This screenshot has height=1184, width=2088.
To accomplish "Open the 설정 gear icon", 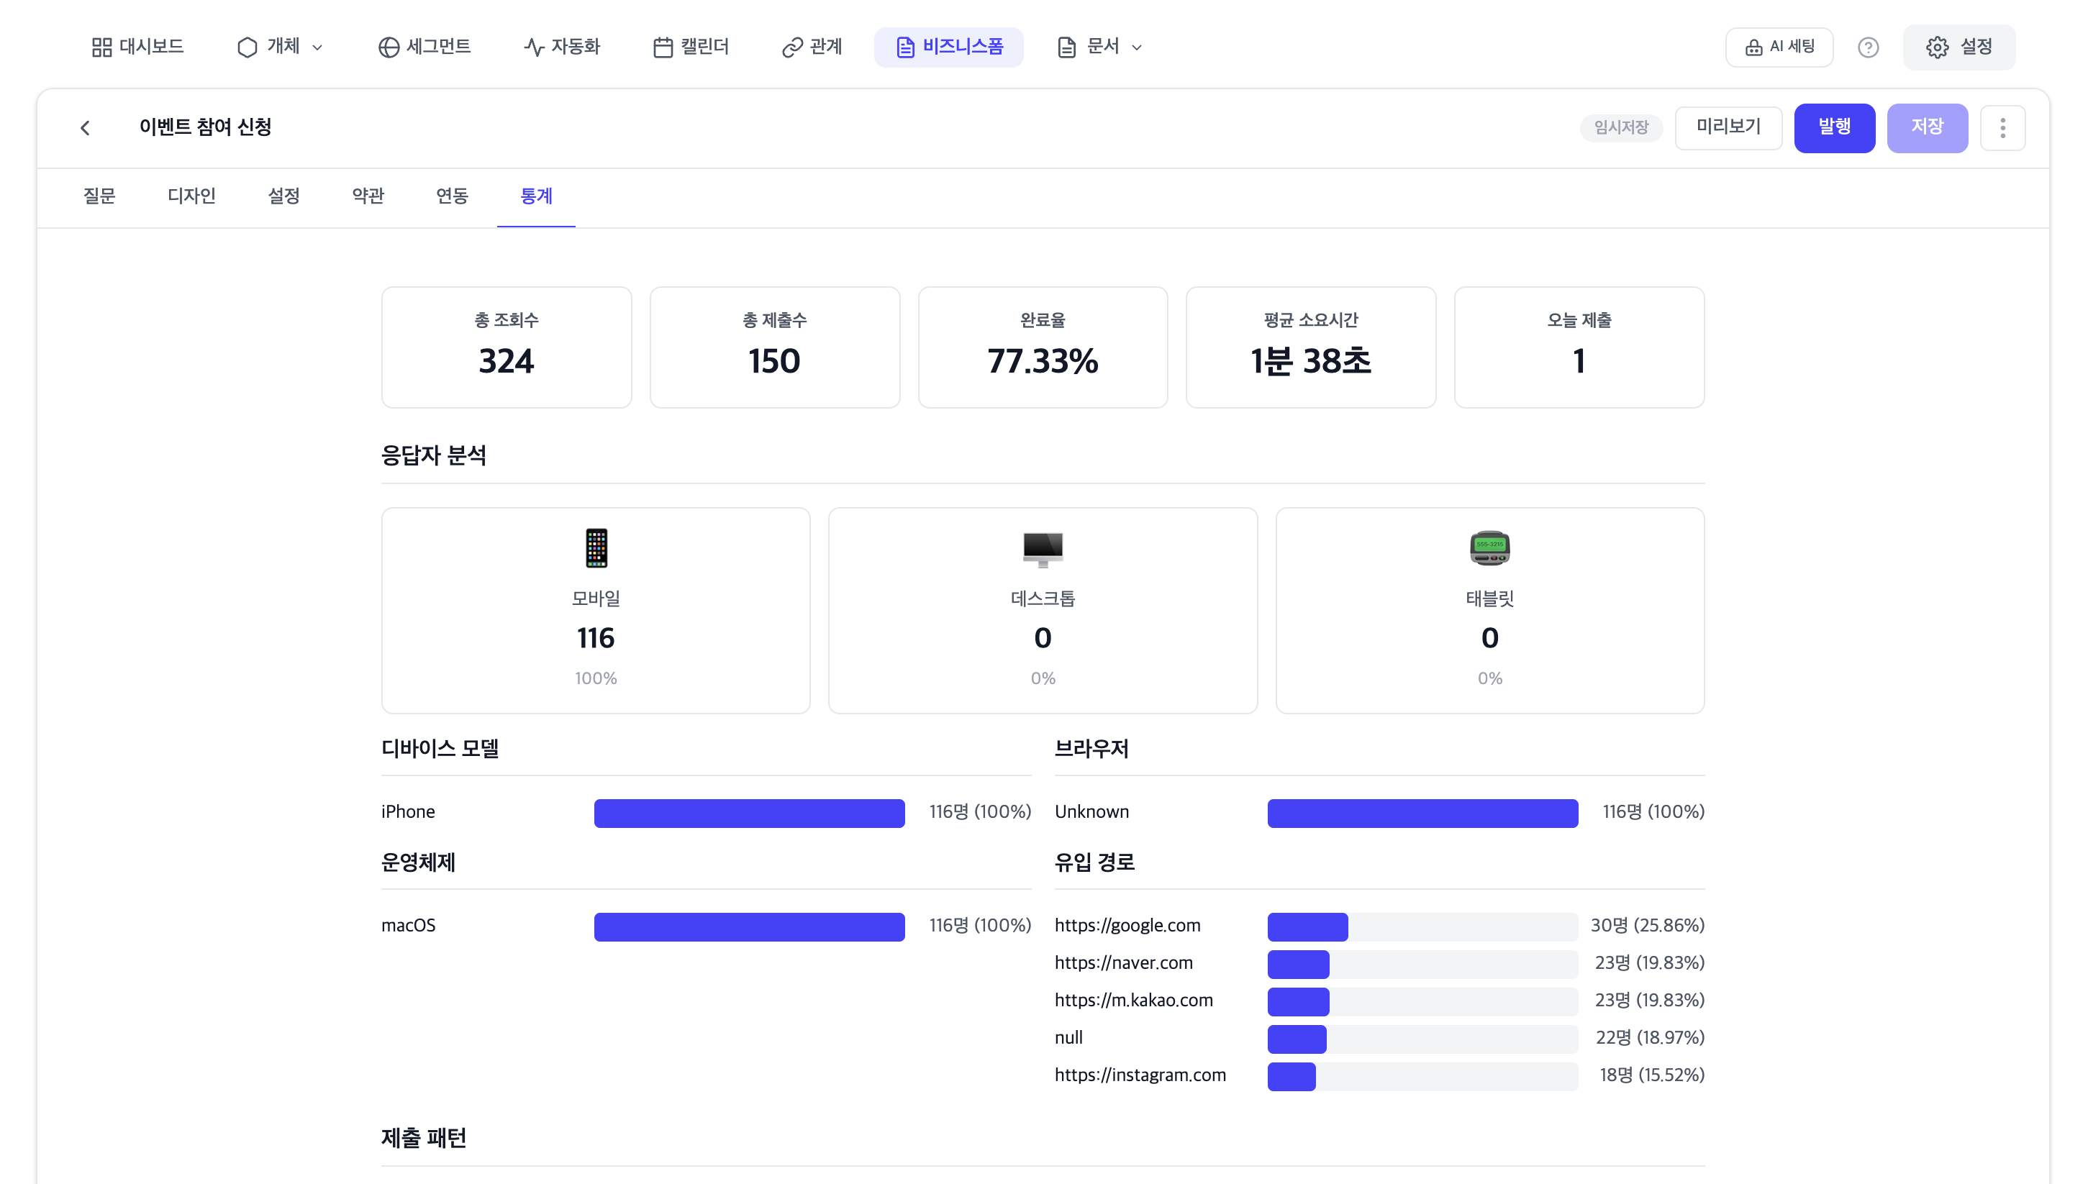I will coord(1939,46).
